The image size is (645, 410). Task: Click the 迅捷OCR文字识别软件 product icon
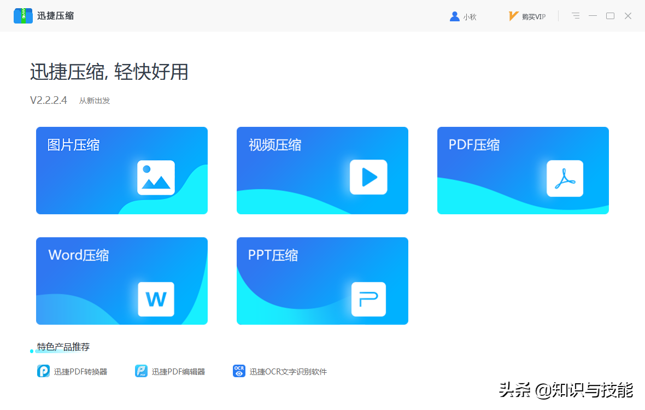pyautogui.click(x=239, y=371)
